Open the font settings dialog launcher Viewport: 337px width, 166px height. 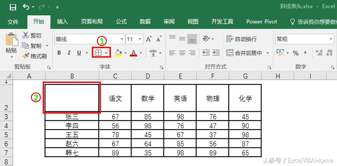click(x=161, y=68)
